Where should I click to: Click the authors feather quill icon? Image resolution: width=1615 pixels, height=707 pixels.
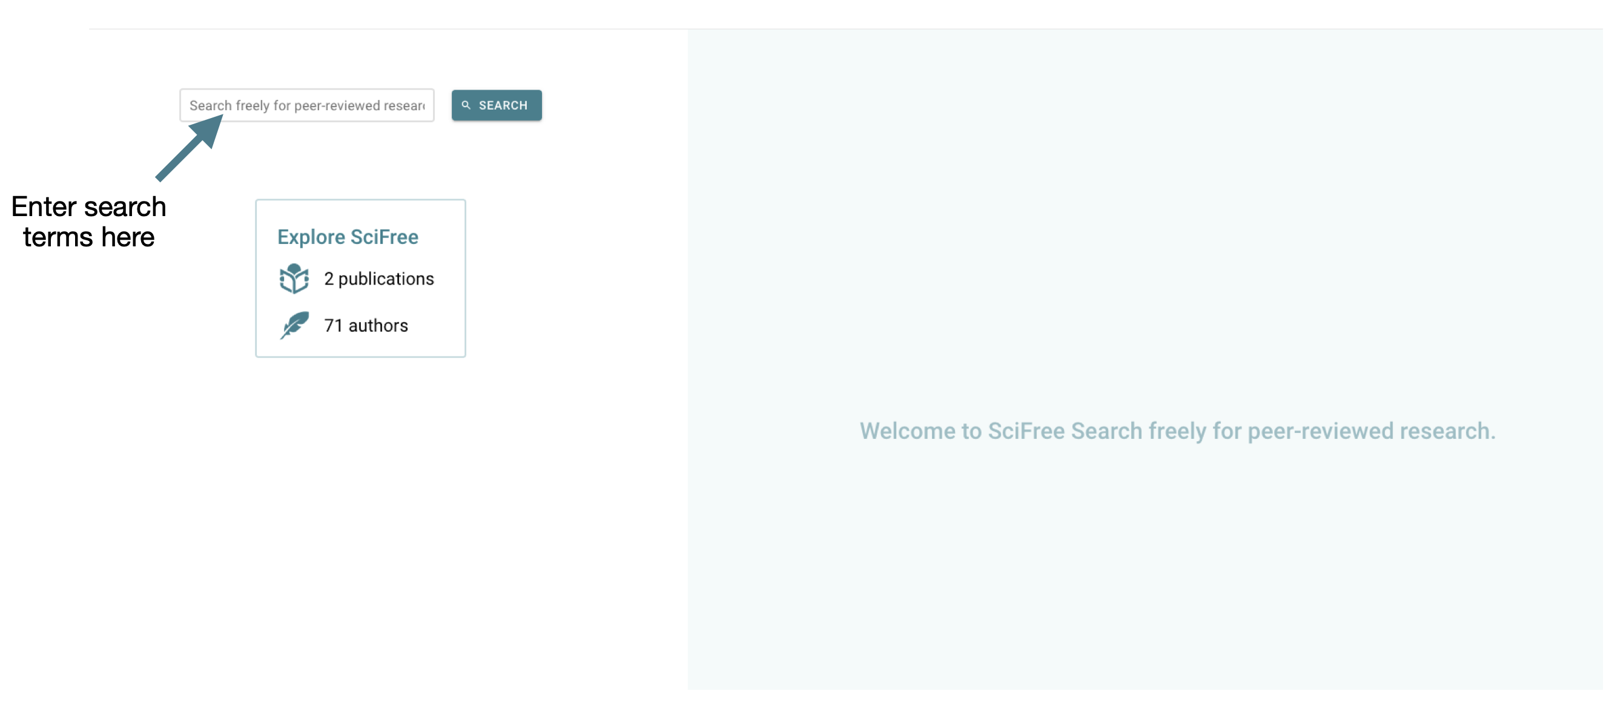click(295, 325)
